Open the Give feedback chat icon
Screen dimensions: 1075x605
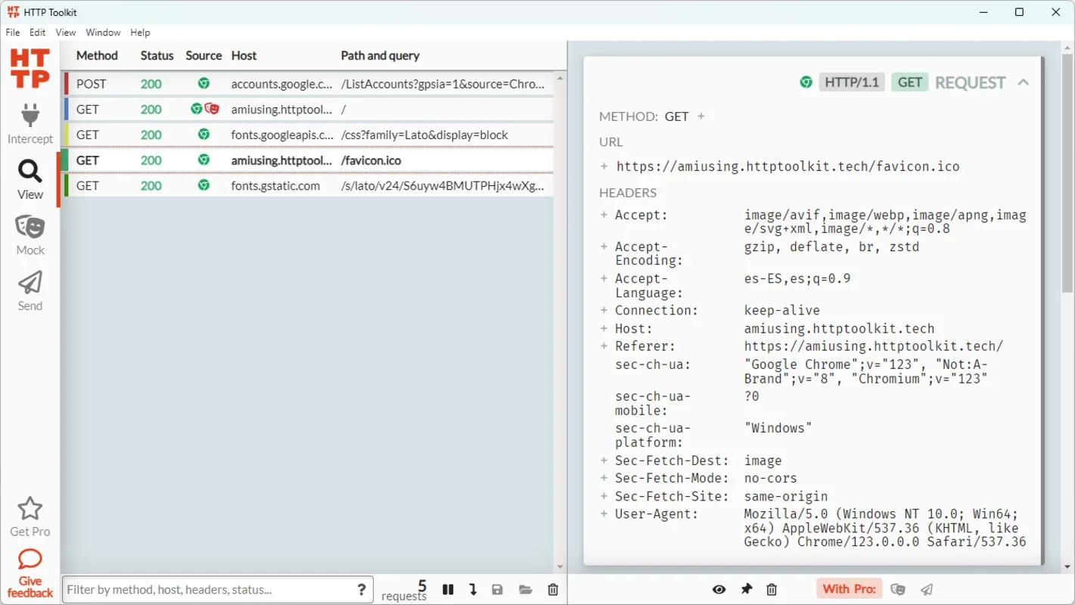pyautogui.click(x=30, y=560)
